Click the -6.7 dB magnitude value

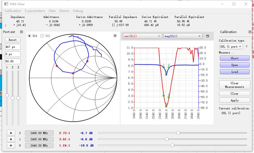coord(86,133)
